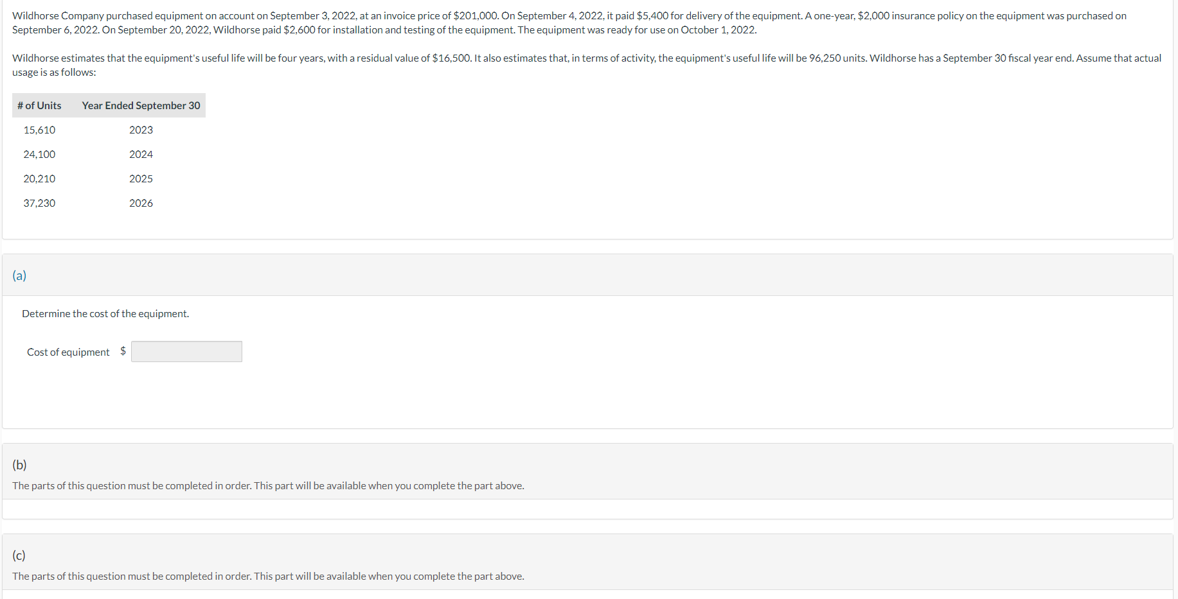Click the completion notice under part (b)

268,485
